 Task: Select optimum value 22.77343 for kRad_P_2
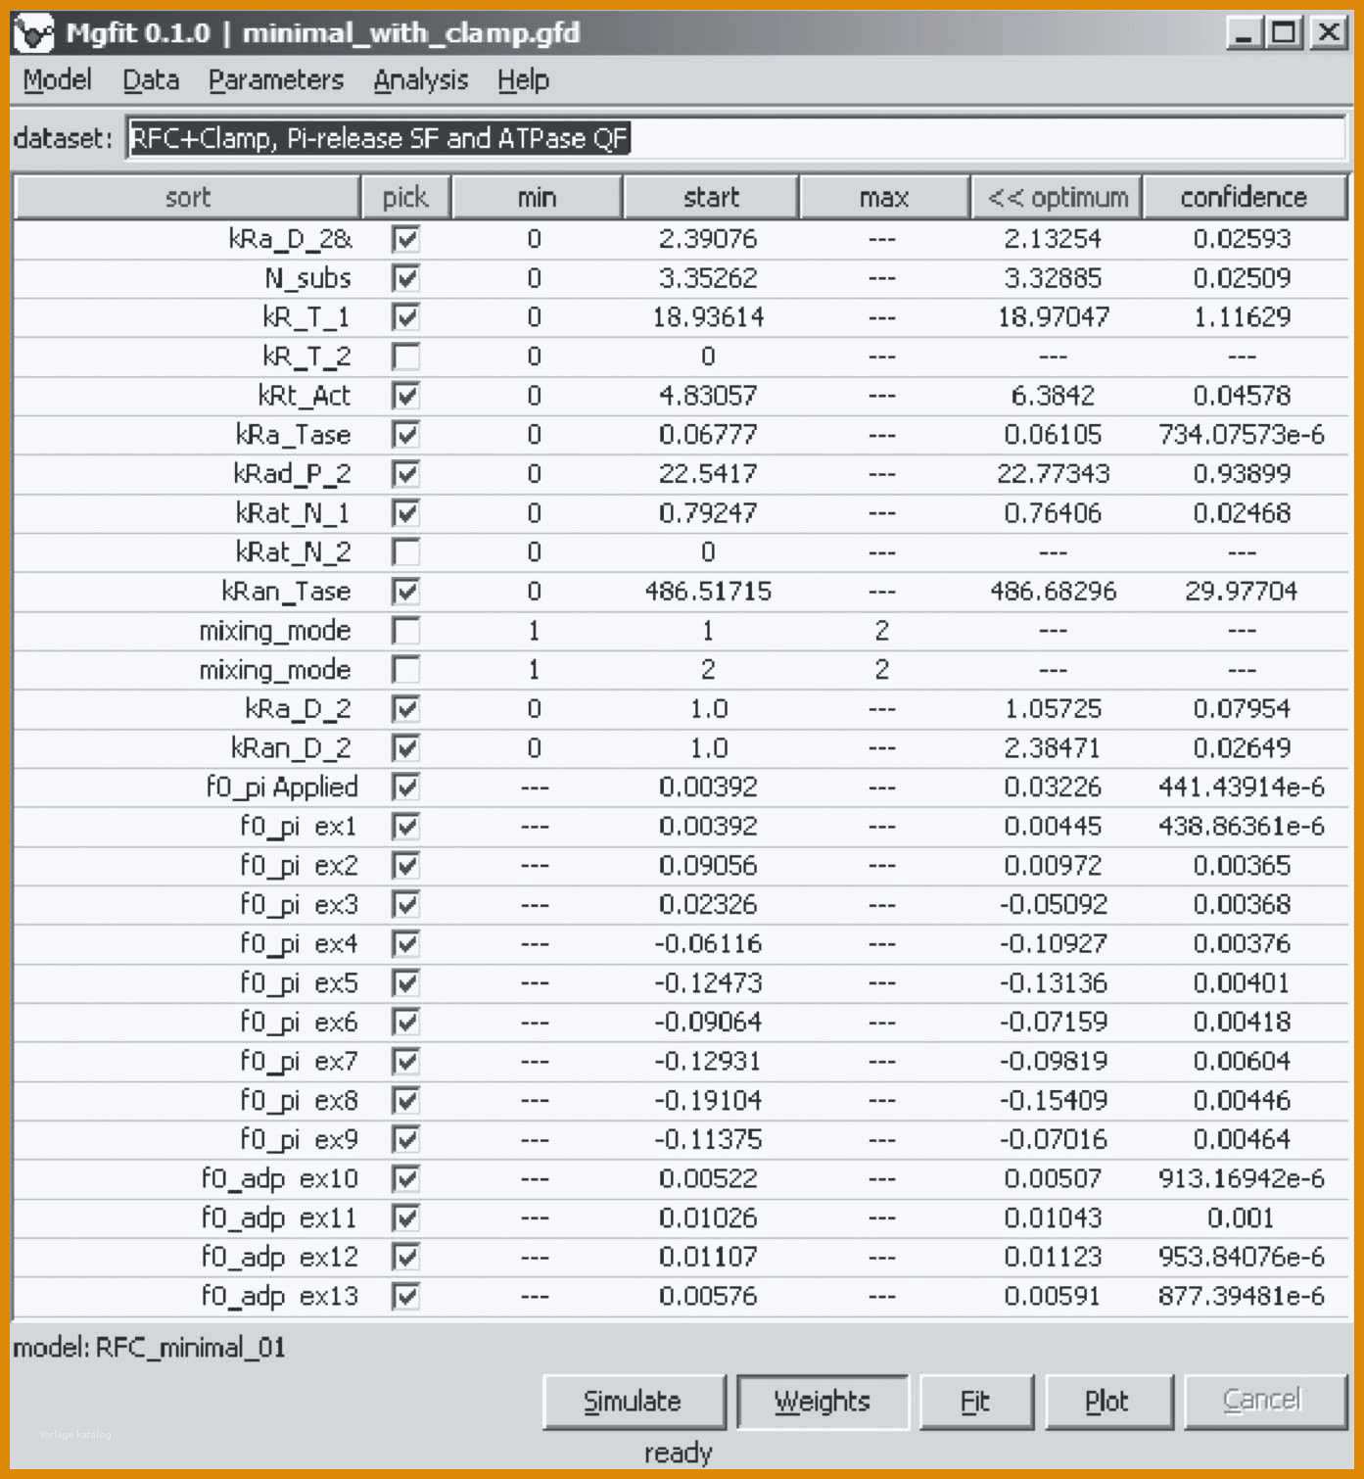1053,474
